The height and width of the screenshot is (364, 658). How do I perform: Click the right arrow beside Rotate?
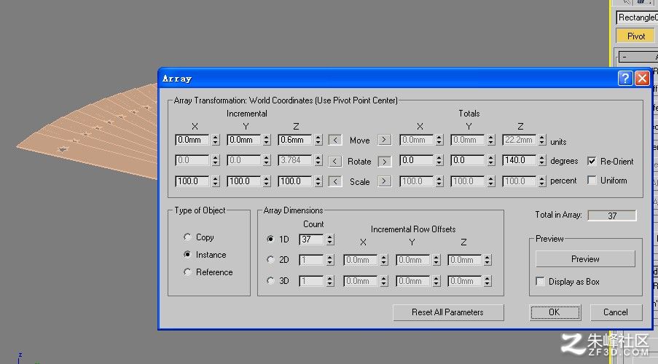click(385, 162)
